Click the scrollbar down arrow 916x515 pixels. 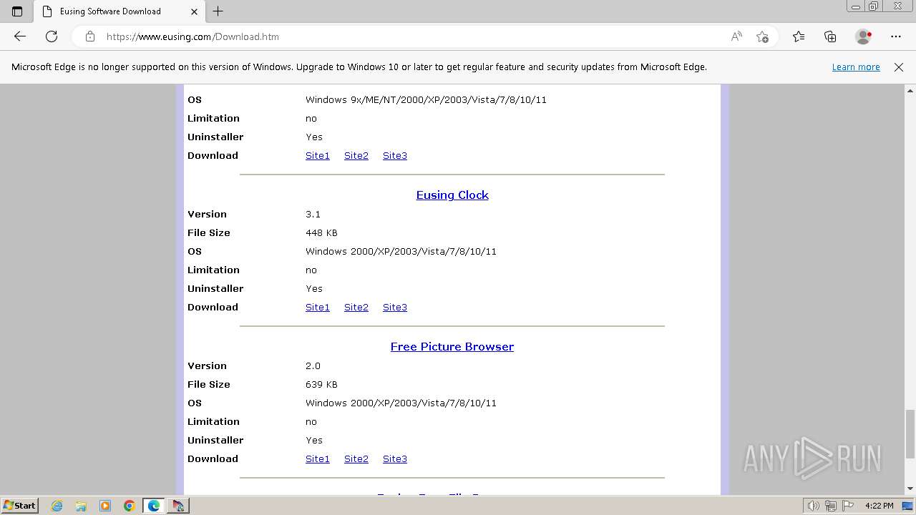[910, 489]
